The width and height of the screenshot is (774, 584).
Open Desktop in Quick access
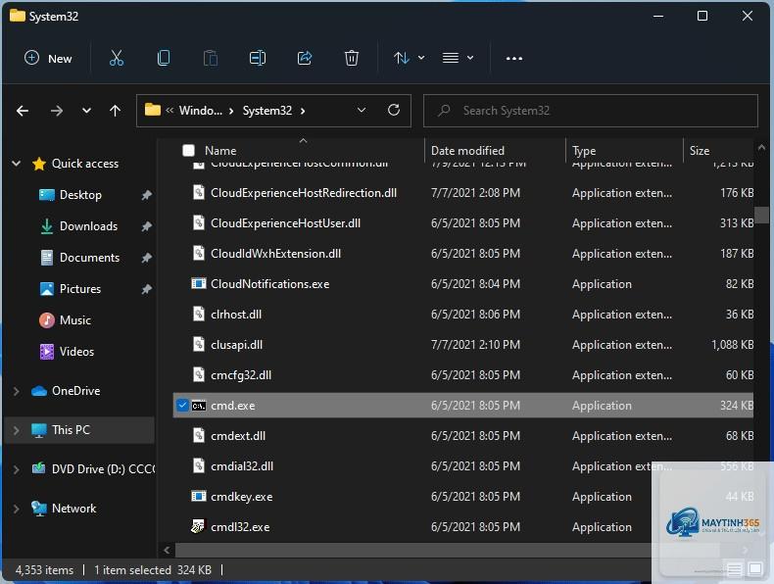coord(80,195)
